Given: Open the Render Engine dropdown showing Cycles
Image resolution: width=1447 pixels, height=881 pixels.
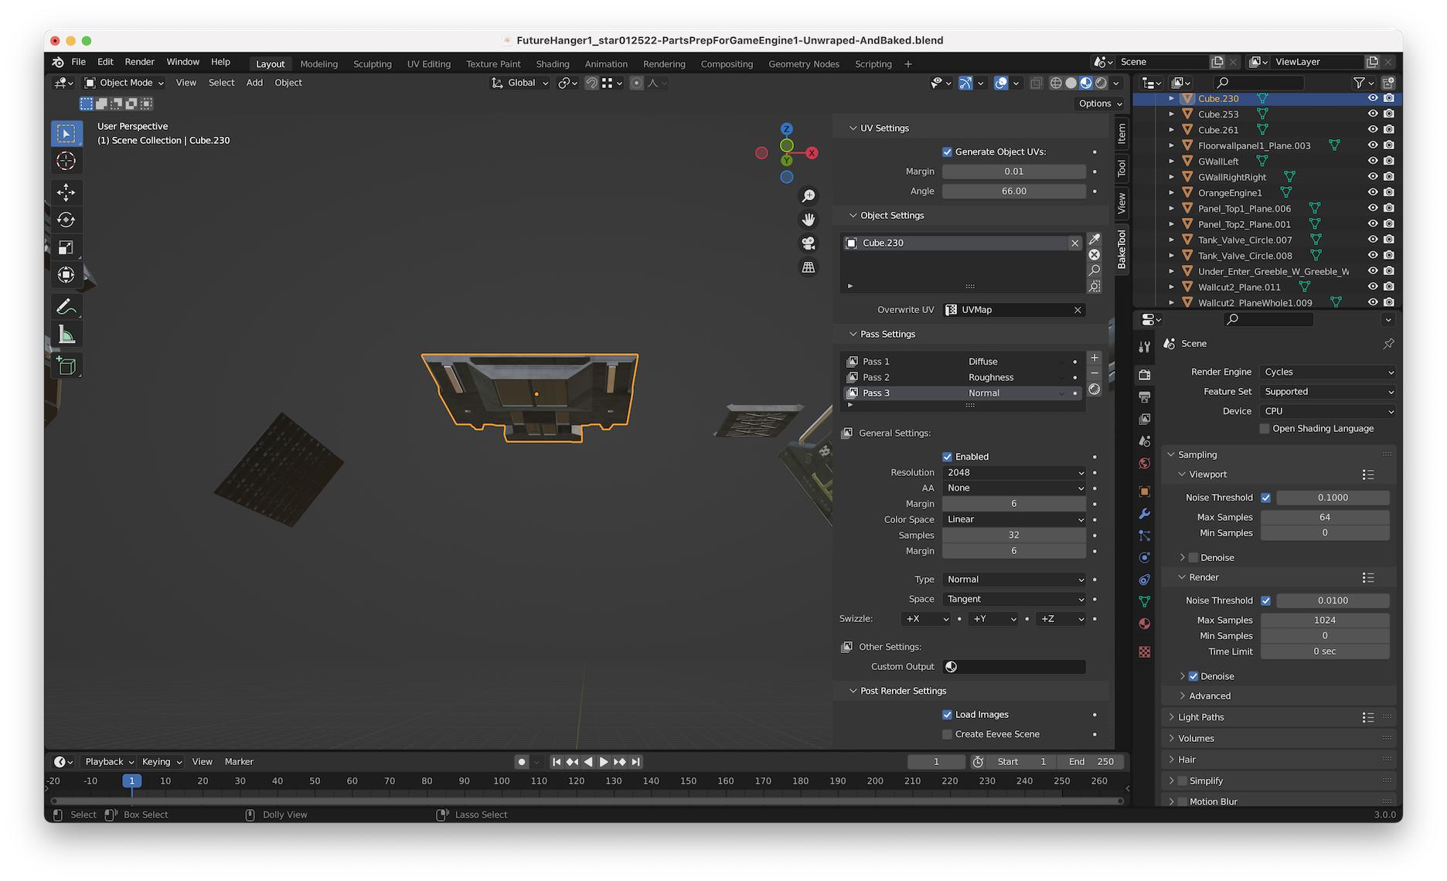Looking at the screenshot, I should 1328,372.
